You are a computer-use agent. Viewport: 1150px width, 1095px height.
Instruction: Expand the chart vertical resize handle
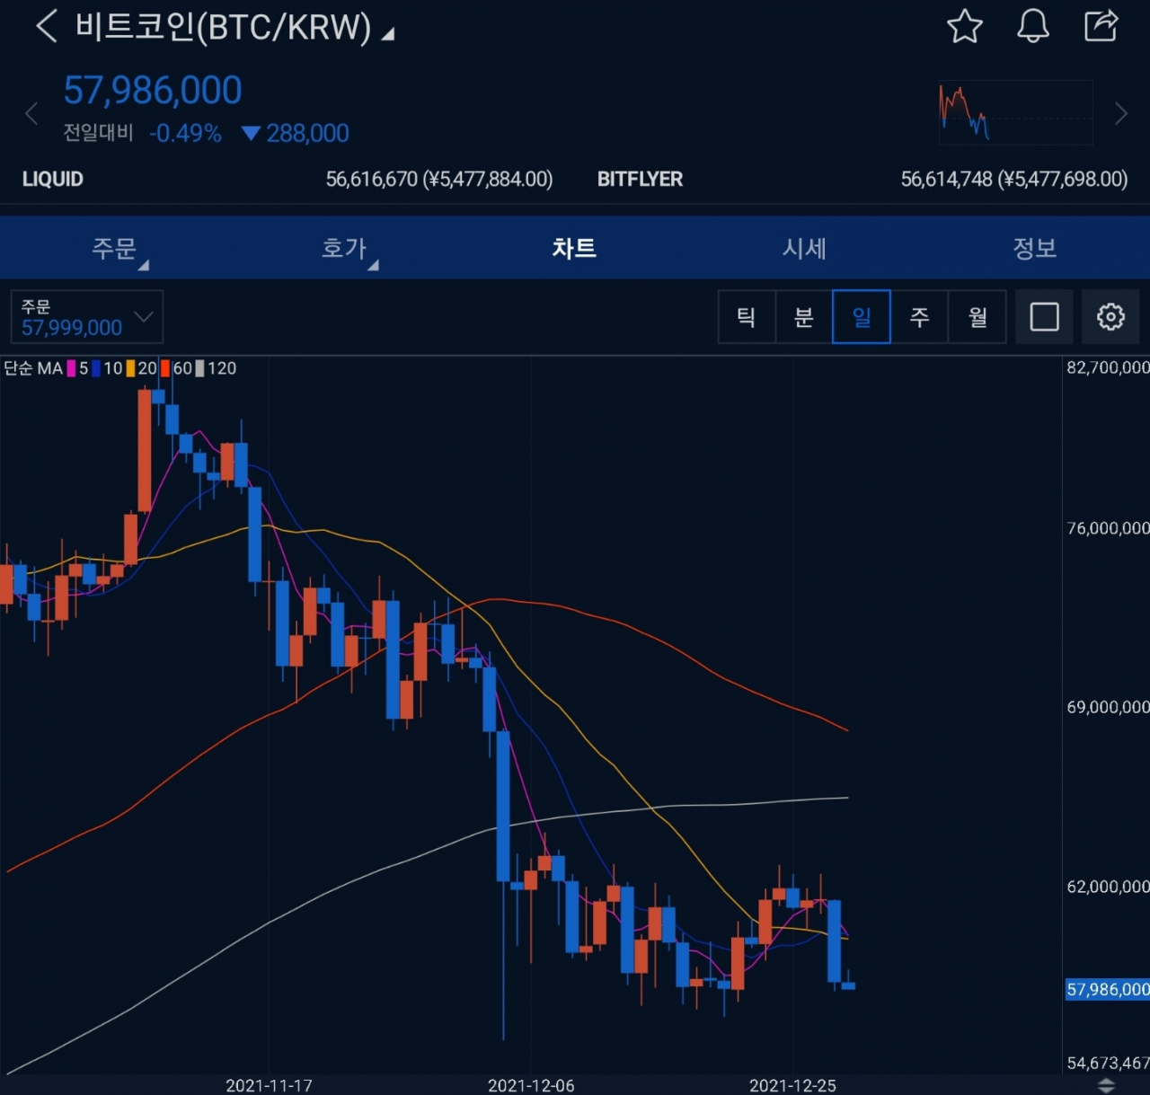pyautogui.click(x=1106, y=1086)
